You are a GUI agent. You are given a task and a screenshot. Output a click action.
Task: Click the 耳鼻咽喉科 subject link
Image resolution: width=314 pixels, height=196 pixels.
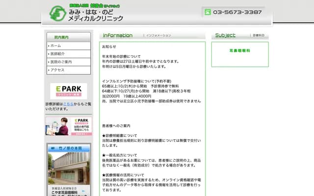pos(240,50)
